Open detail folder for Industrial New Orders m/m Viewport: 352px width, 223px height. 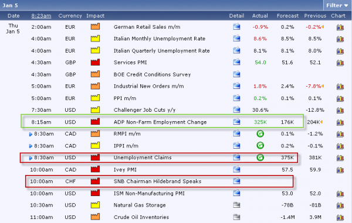coord(236,86)
